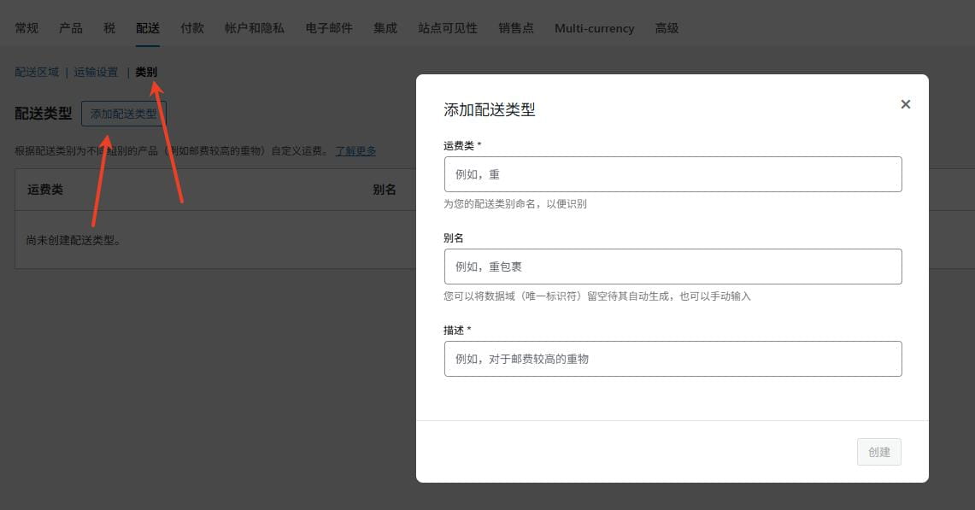Click the 运费类 input field
The image size is (975, 510).
click(673, 173)
